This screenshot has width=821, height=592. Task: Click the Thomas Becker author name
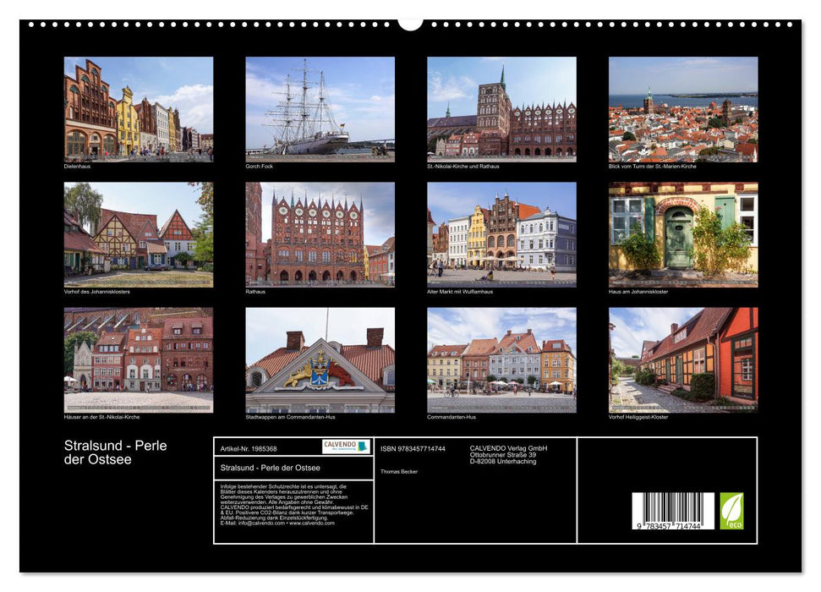click(399, 471)
